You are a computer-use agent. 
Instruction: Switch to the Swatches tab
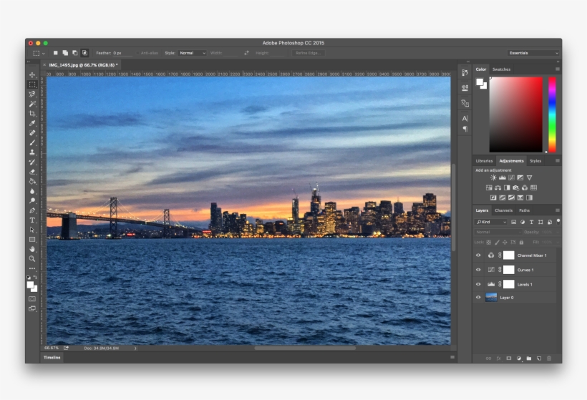pyautogui.click(x=501, y=69)
